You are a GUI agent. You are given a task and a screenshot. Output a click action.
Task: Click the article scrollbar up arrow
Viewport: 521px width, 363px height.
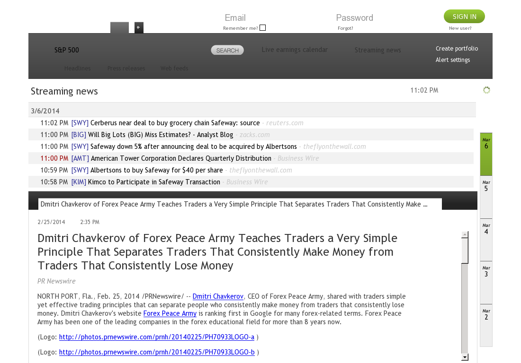point(465,235)
